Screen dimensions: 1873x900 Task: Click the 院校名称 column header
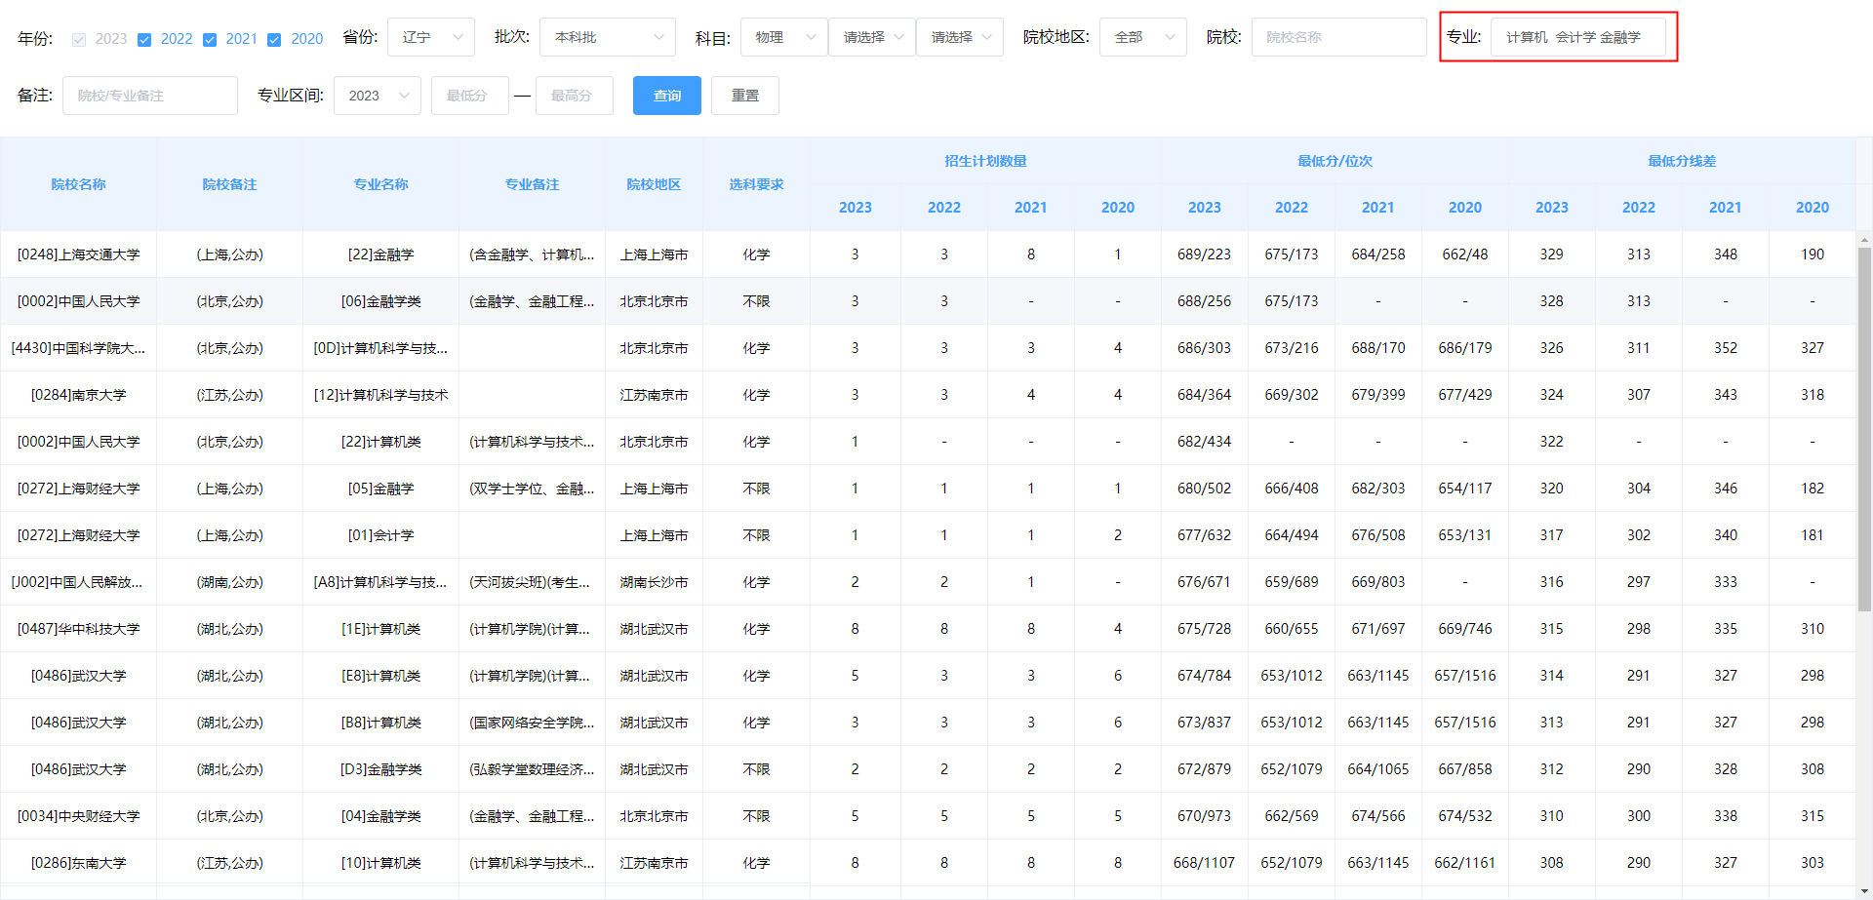[78, 183]
